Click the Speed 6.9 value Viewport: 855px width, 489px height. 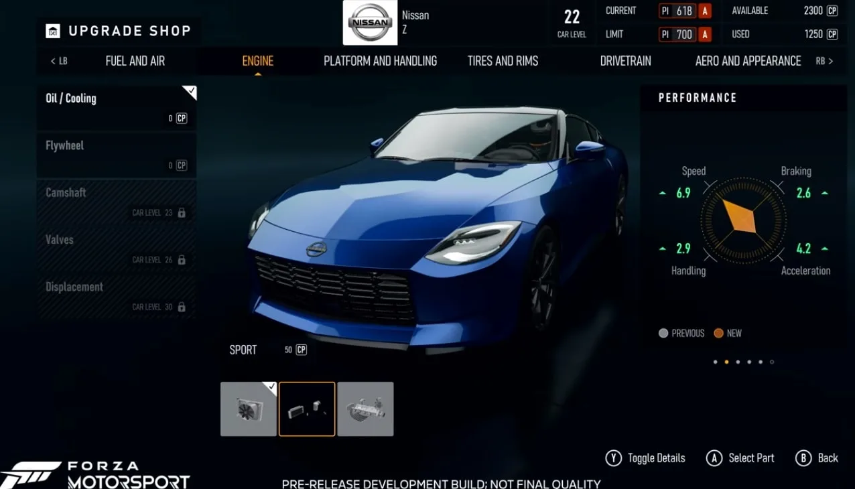[x=683, y=194]
